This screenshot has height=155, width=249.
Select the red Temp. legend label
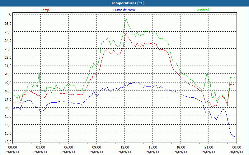(45, 10)
